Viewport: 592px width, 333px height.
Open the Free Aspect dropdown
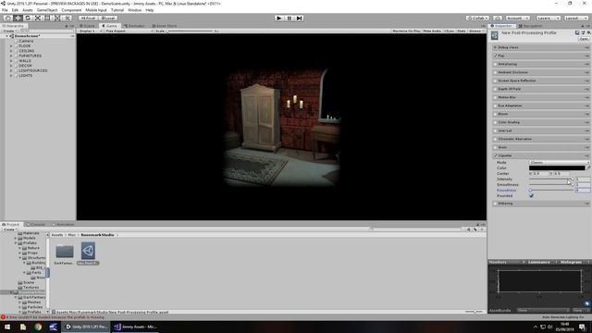point(129,31)
